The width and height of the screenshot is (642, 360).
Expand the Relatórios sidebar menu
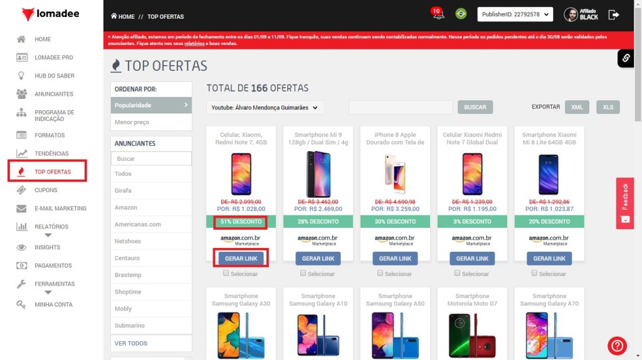pyautogui.click(x=48, y=235)
